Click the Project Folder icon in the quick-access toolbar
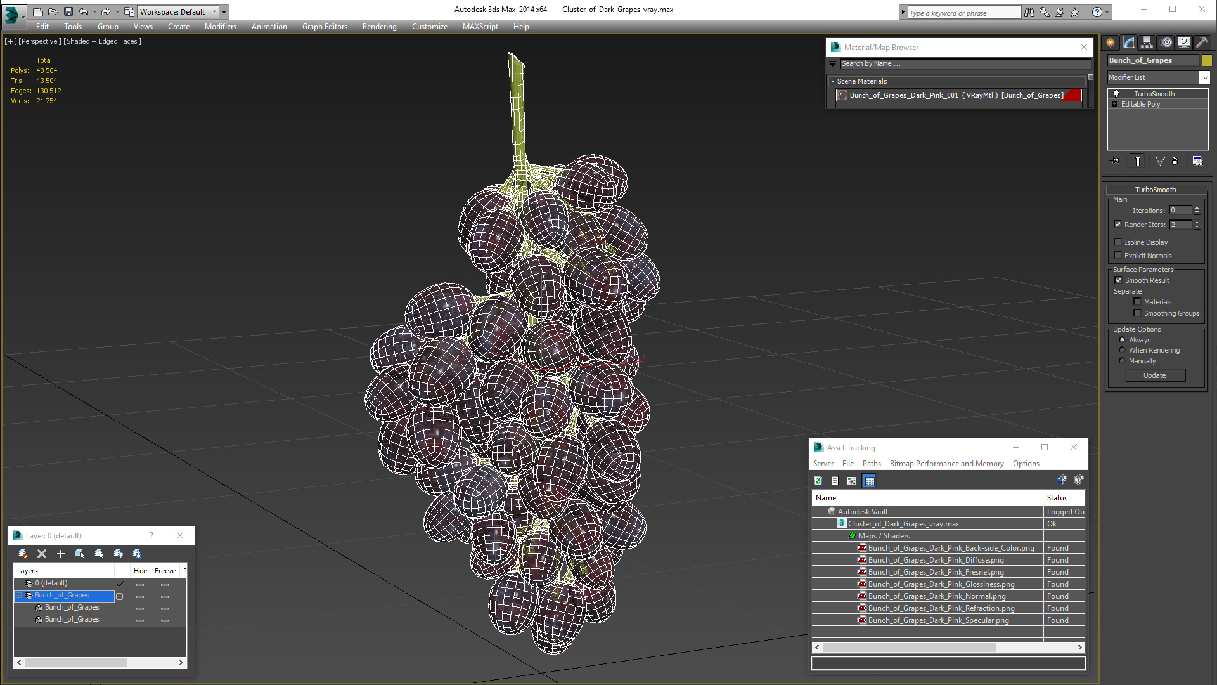Viewport: 1217px width, 685px height. click(129, 11)
